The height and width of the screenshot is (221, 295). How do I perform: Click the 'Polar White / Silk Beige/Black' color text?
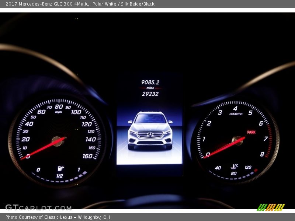(124, 4)
